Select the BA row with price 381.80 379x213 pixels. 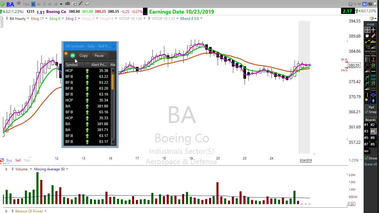[88, 106]
